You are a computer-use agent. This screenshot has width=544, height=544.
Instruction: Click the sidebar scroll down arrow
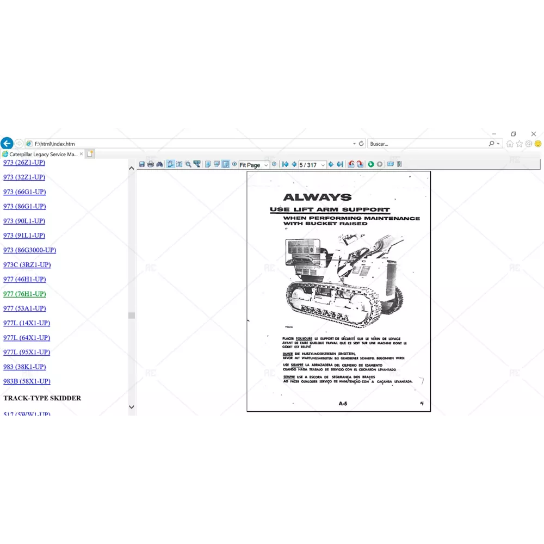point(131,407)
